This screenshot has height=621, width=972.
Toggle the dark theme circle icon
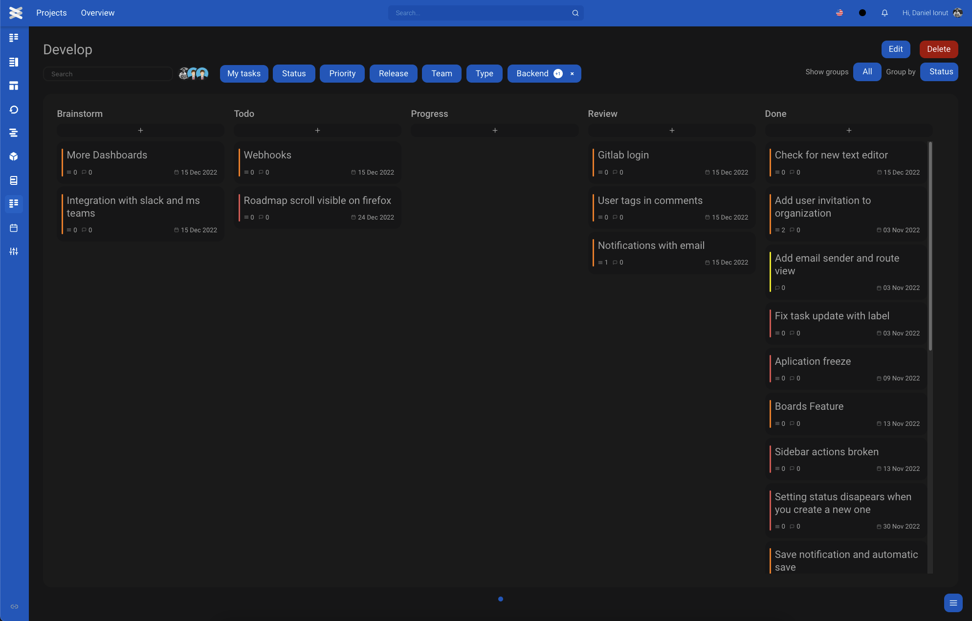(x=862, y=13)
